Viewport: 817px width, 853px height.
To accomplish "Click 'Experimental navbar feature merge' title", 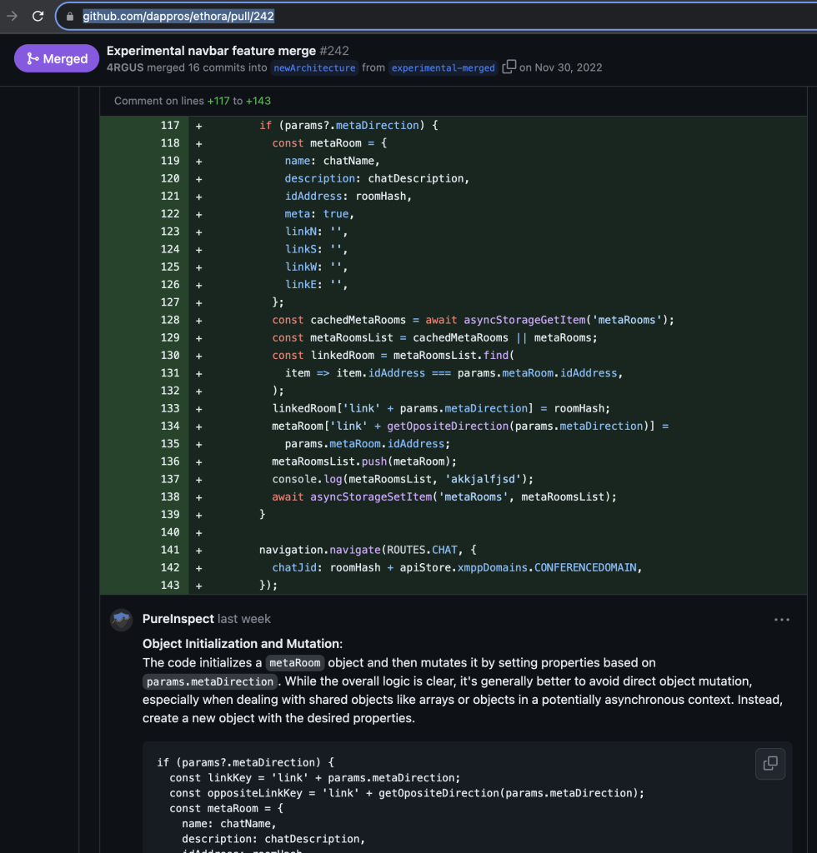I will tap(211, 51).
